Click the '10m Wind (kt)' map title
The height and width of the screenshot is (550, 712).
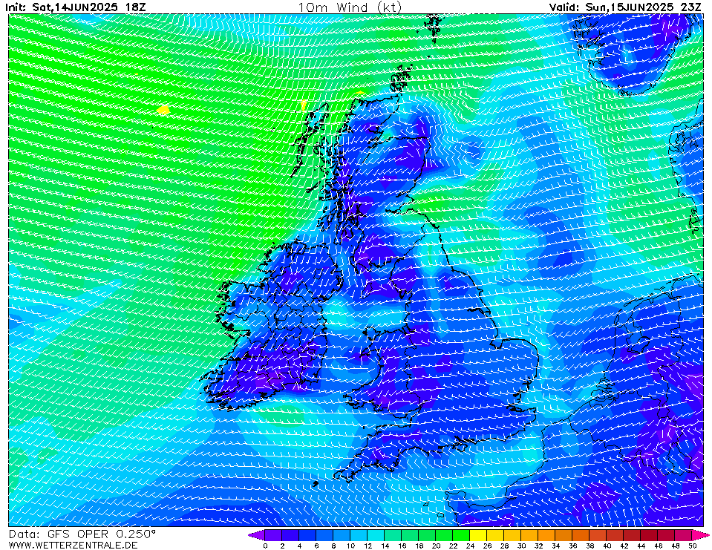pos(350,7)
